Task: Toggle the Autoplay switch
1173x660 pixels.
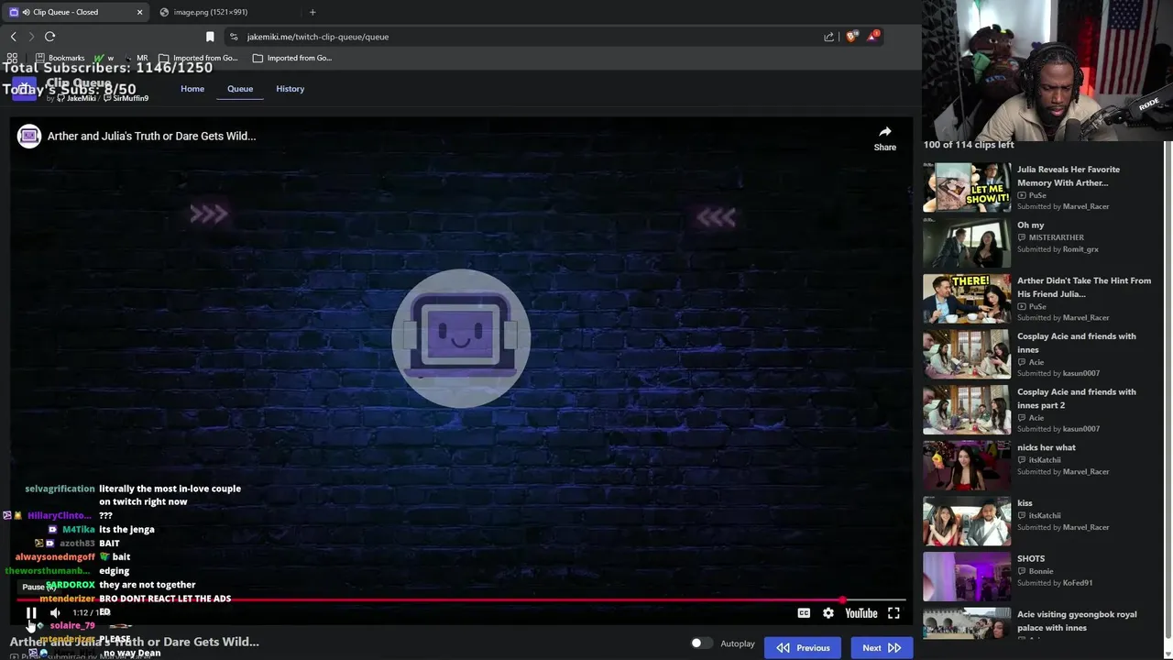Action: [x=701, y=643]
